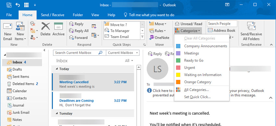Collapse the folder pane with the chevron
Screen dimensions: 276x126
click(x=44, y=50)
